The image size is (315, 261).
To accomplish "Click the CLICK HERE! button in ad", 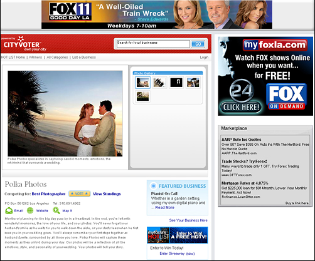I will pyautogui.click(x=241, y=107).
